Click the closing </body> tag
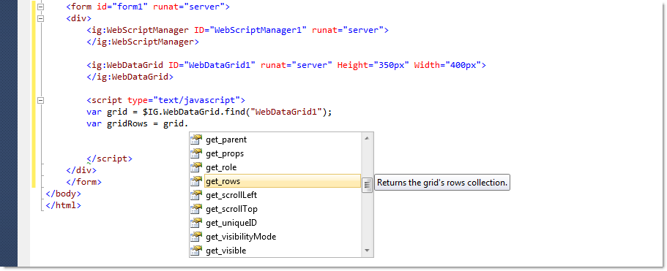The width and height of the screenshot is (667, 271). pyautogui.click(x=63, y=194)
